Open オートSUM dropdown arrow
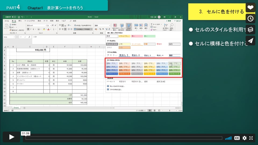This screenshot has width=258, height=145. tap(161, 24)
